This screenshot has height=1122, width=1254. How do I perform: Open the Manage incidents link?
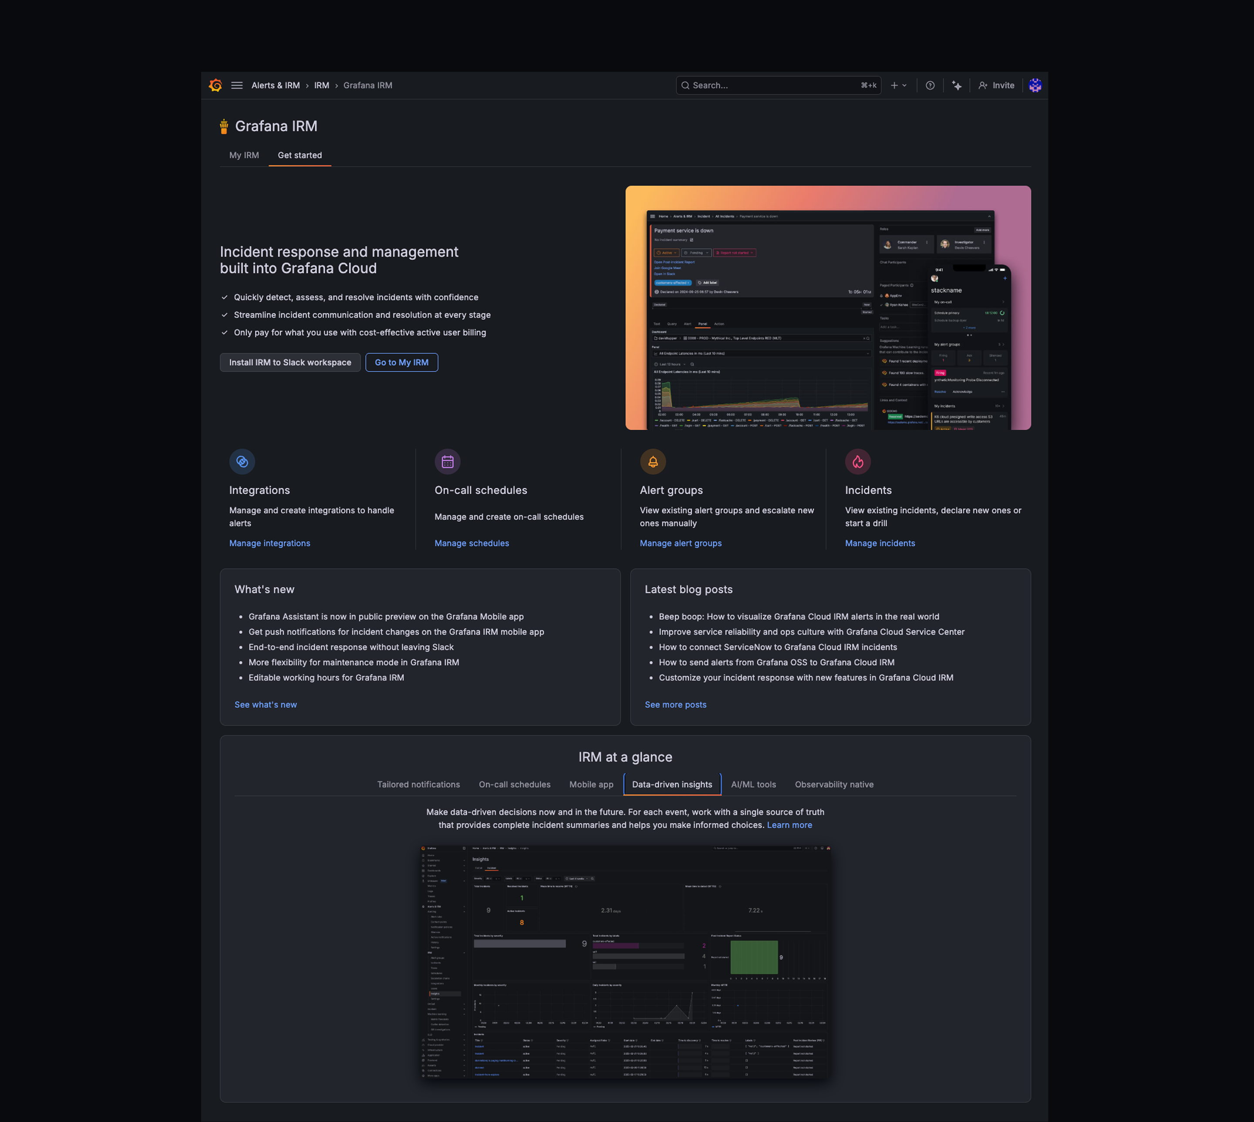tap(880, 543)
